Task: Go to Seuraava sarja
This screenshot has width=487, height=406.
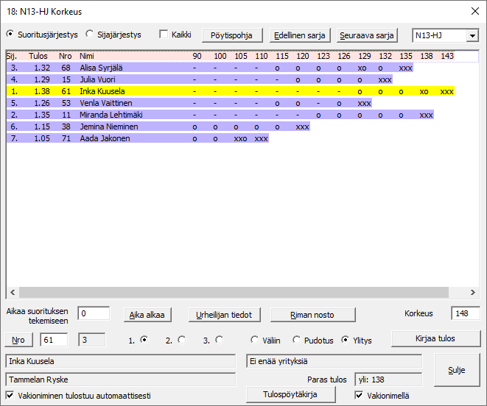Action: click(367, 35)
